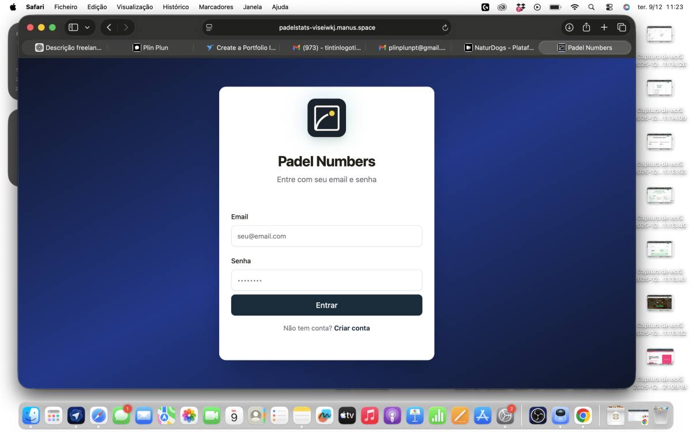Open the Dropbox menu bar icon
Image resolution: width=692 pixels, height=432 pixels.
tap(520, 7)
